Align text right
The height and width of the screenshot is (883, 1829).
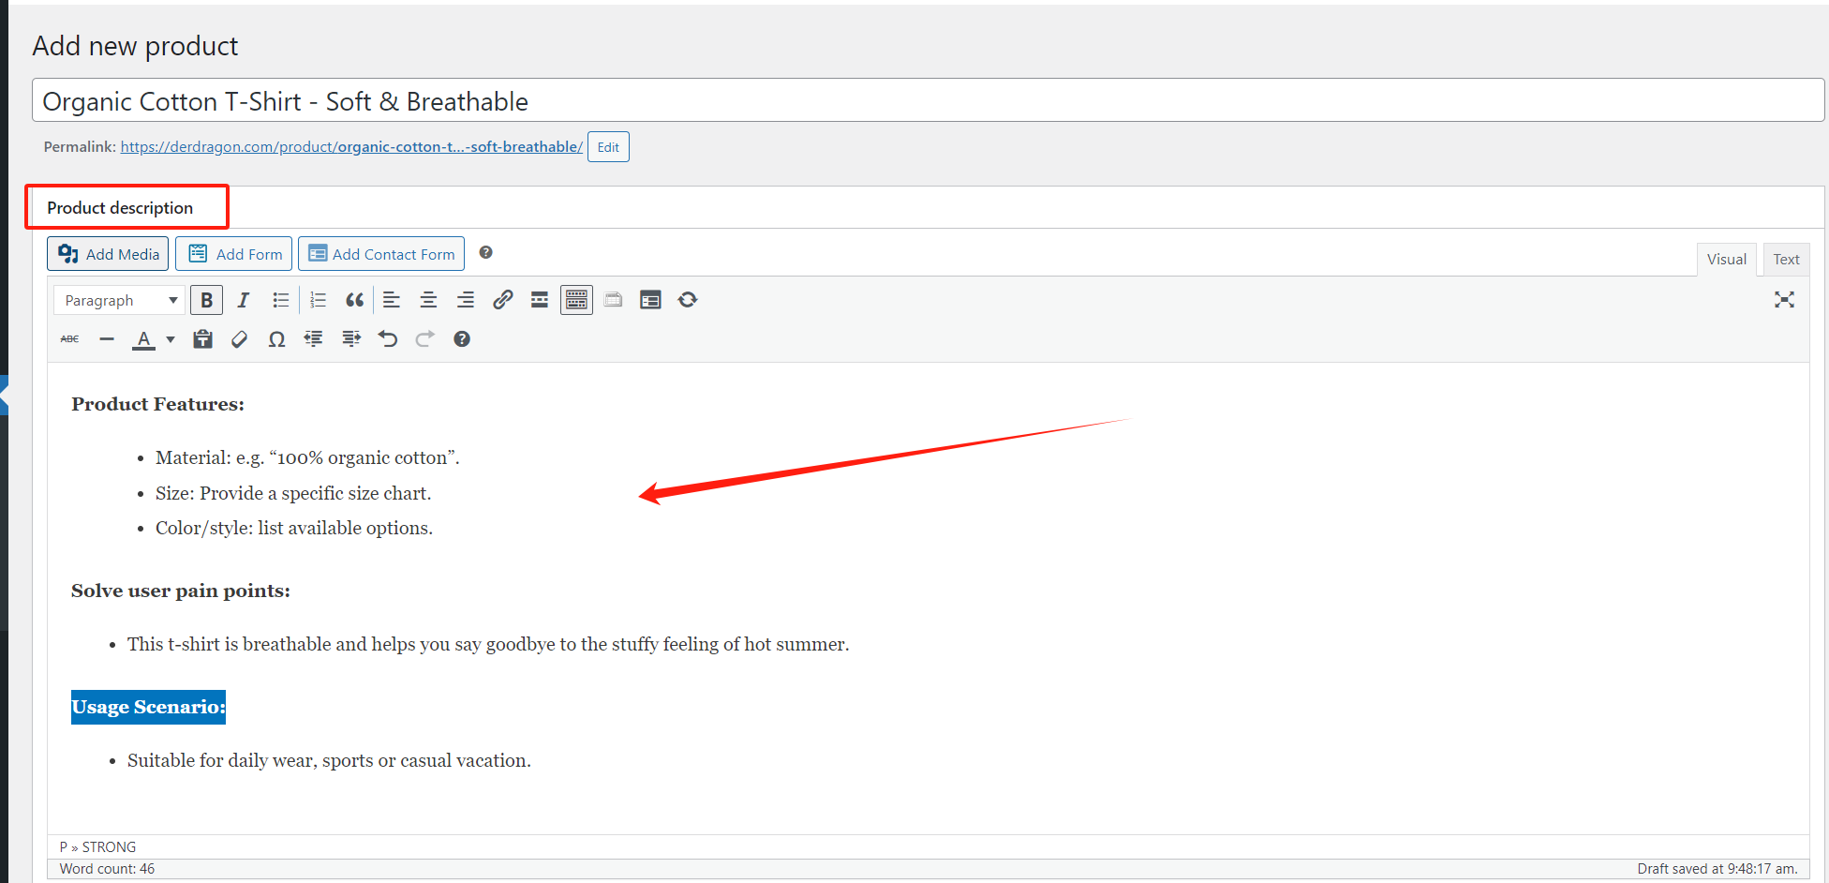(466, 300)
